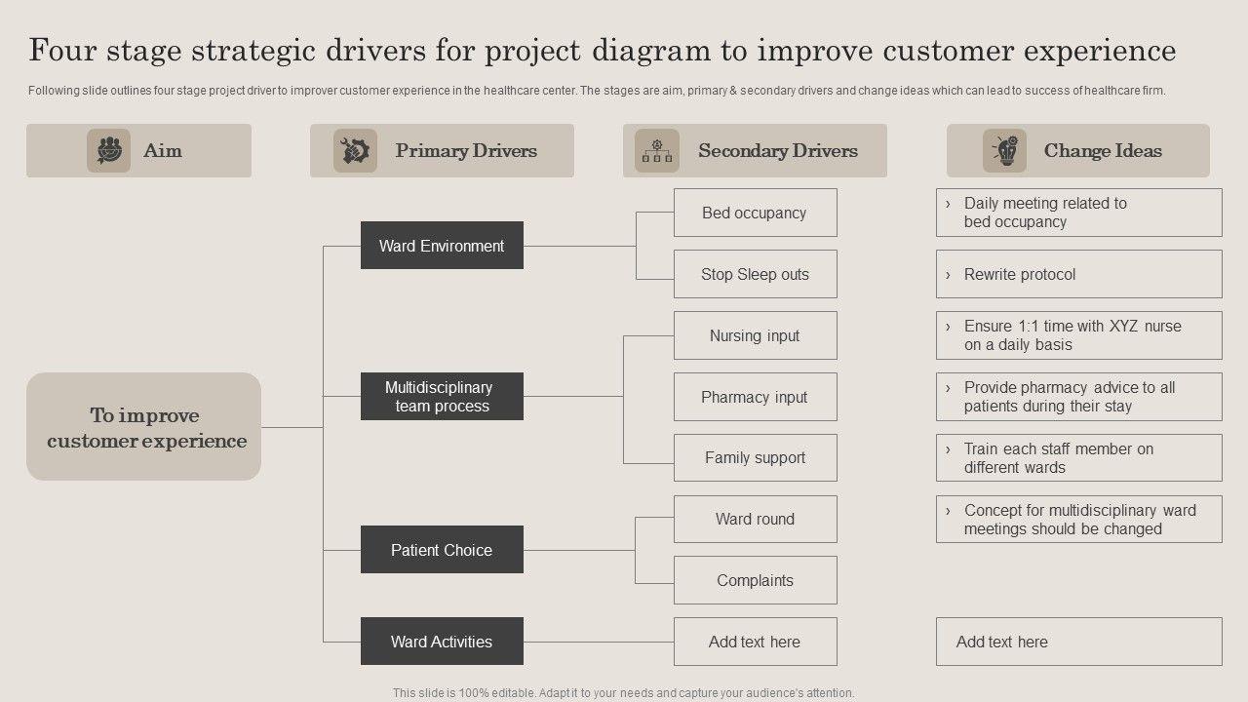
Task: Select the Family support box
Action: tap(755, 457)
